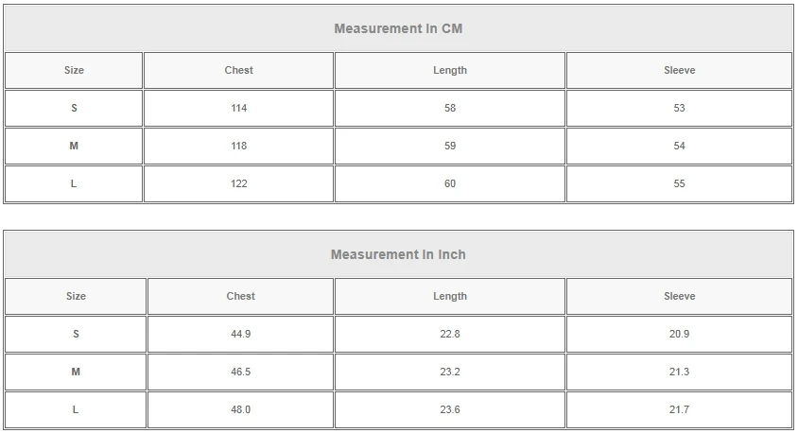Click the chest value 114 cell
The width and height of the screenshot is (798, 433).
coord(238,108)
